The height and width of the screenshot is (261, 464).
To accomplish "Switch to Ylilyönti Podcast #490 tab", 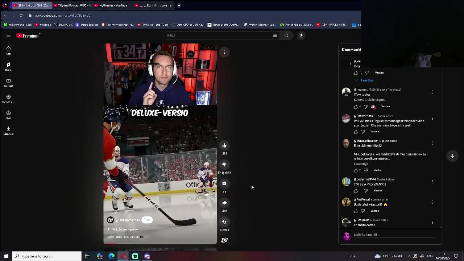I will click(x=72, y=5).
